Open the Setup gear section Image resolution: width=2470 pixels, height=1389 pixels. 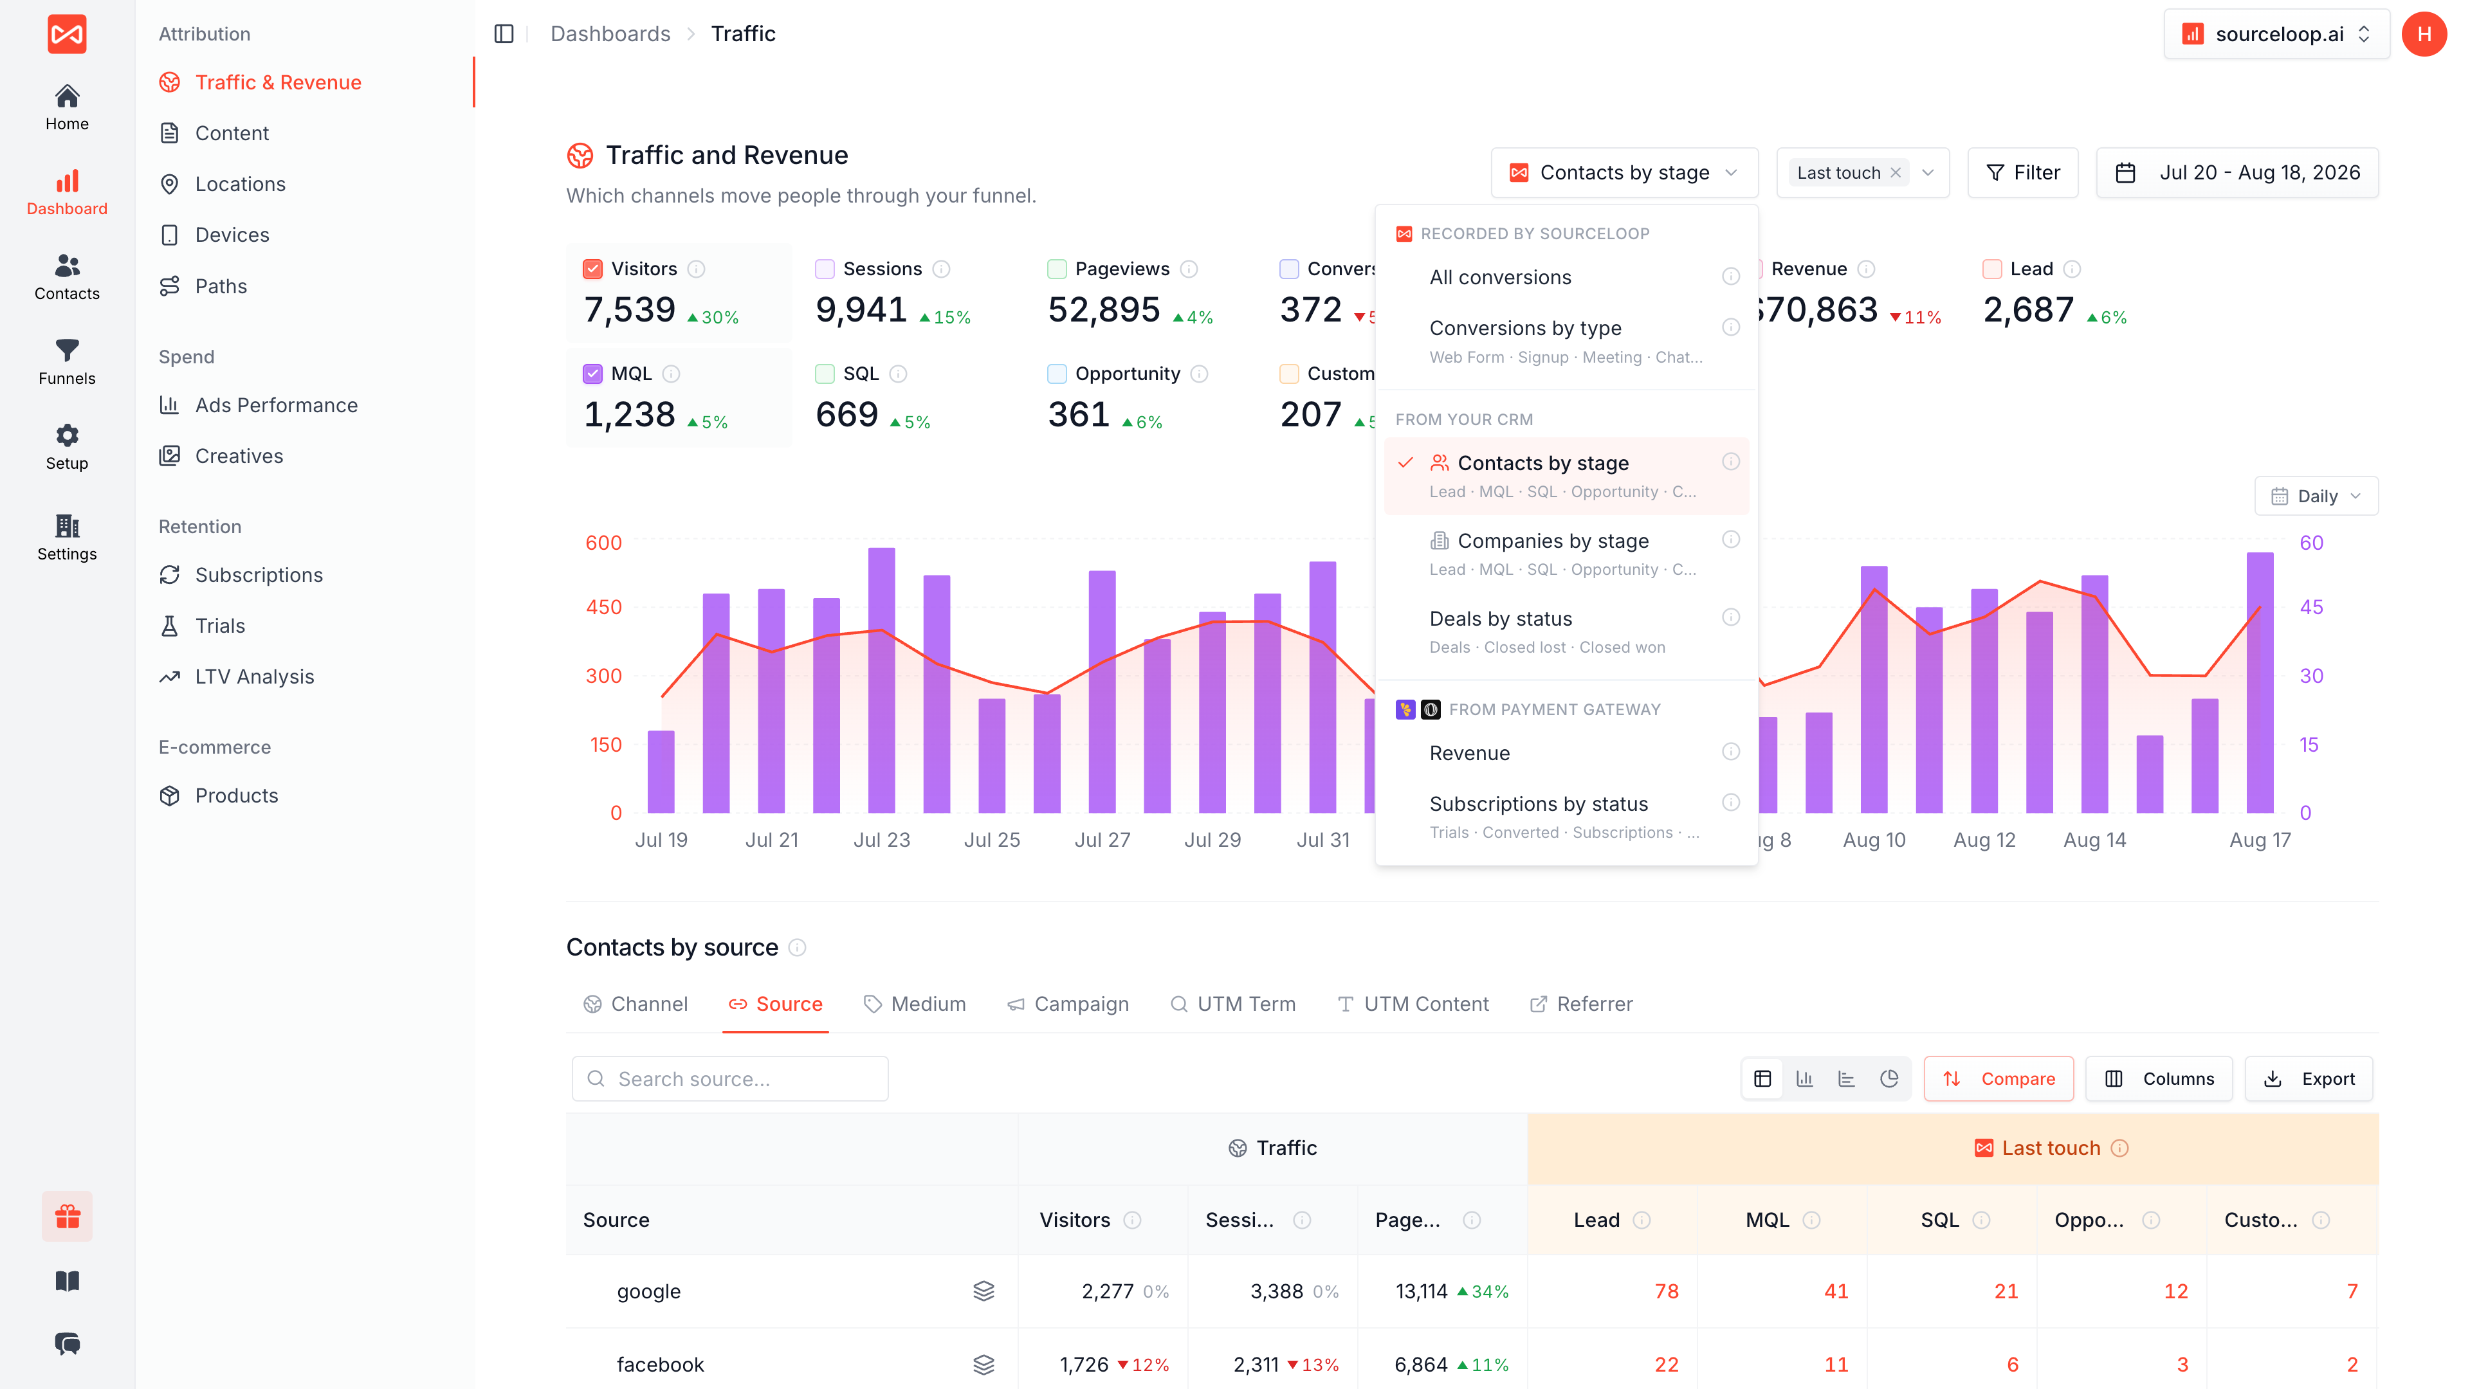click(x=66, y=447)
